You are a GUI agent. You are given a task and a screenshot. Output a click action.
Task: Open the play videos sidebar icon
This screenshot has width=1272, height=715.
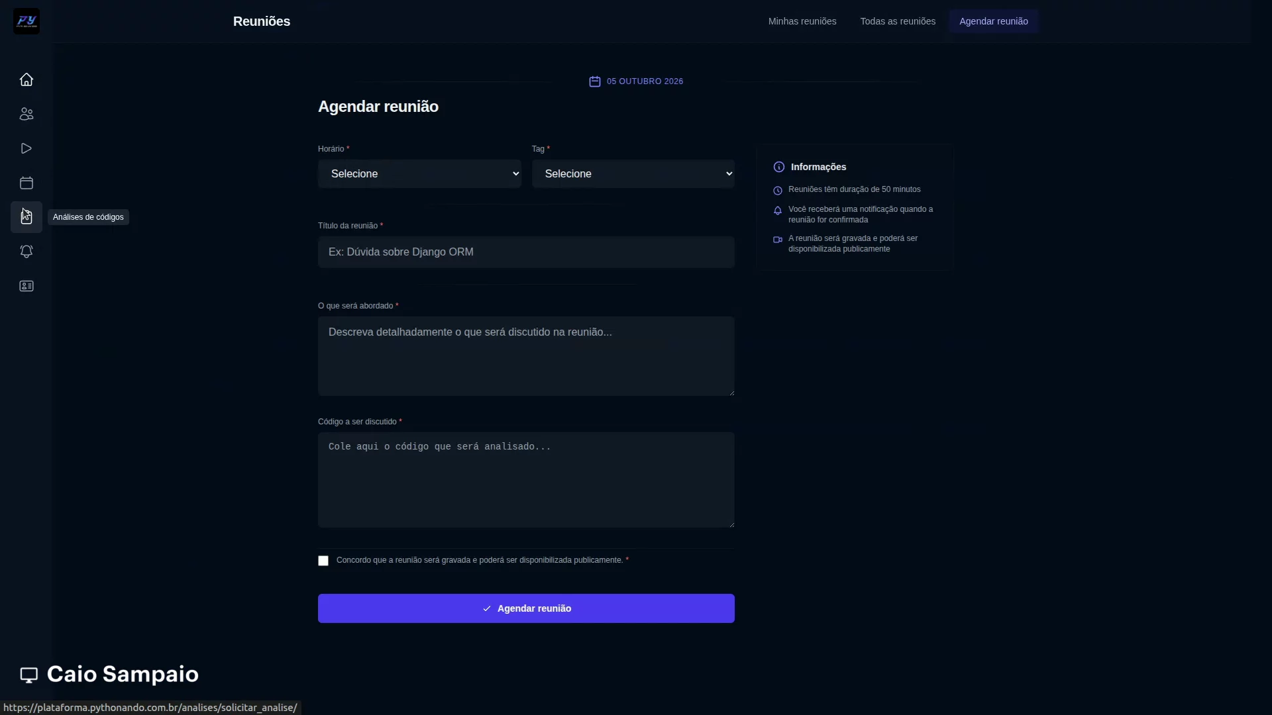pyautogui.click(x=26, y=148)
